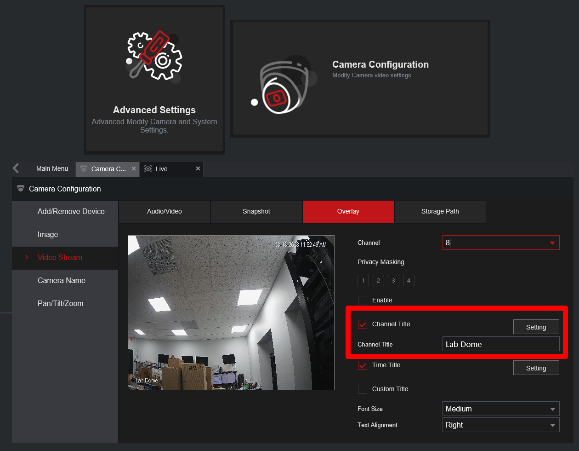Viewport: 579px width, 451px height.
Task: Switch to the Storage Path tab
Action: pos(439,212)
